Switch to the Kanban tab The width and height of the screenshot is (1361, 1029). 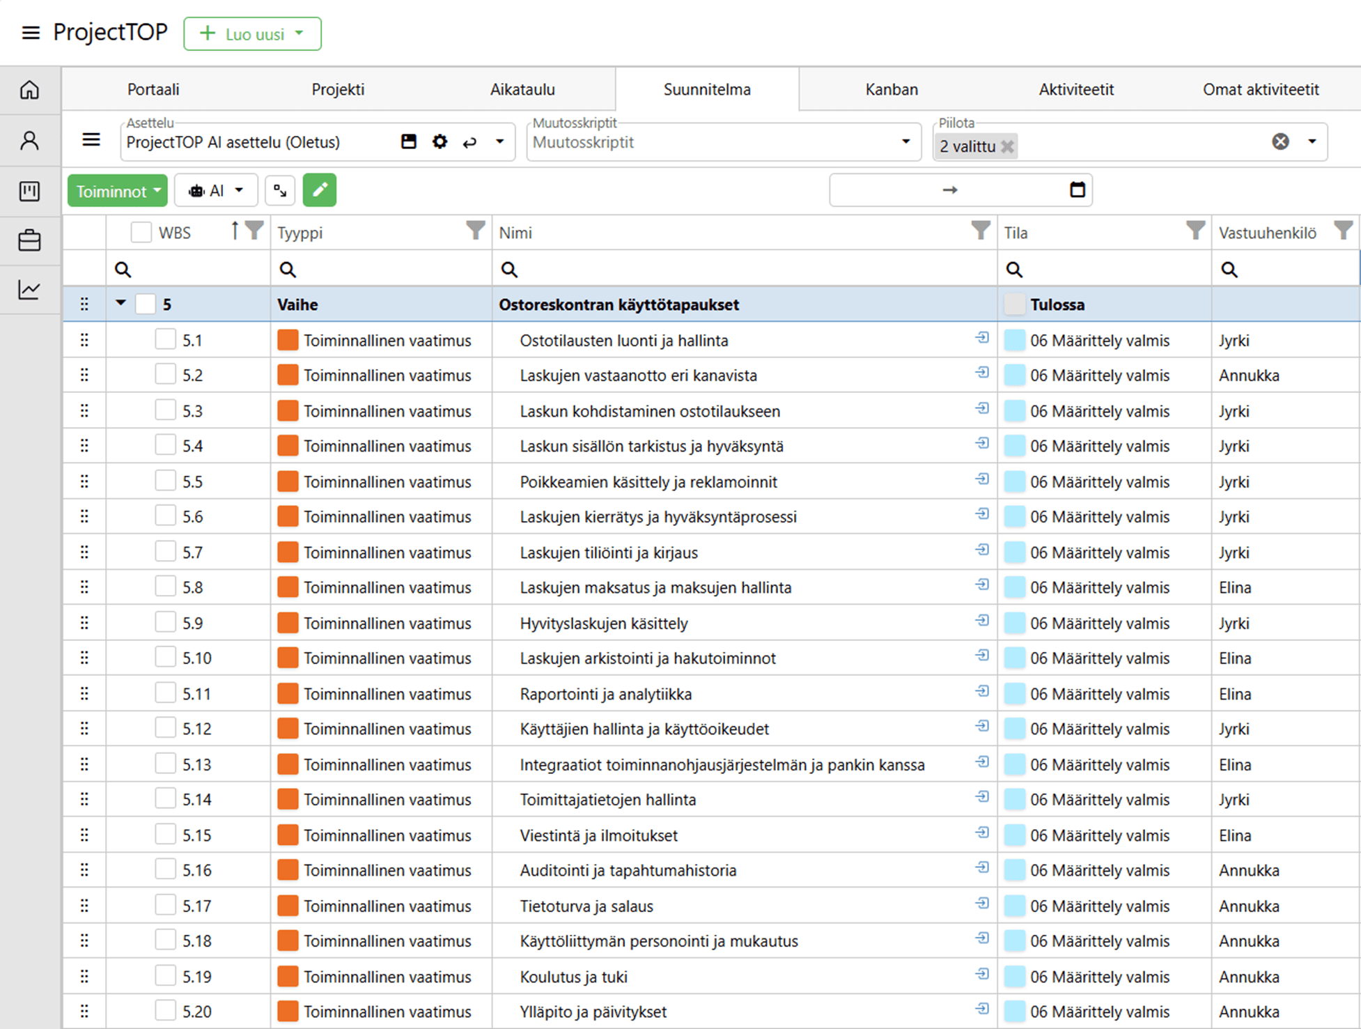891,89
